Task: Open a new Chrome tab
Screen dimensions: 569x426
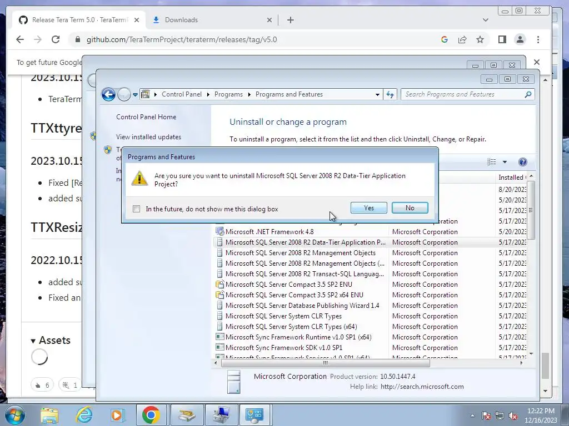Action: click(290, 20)
